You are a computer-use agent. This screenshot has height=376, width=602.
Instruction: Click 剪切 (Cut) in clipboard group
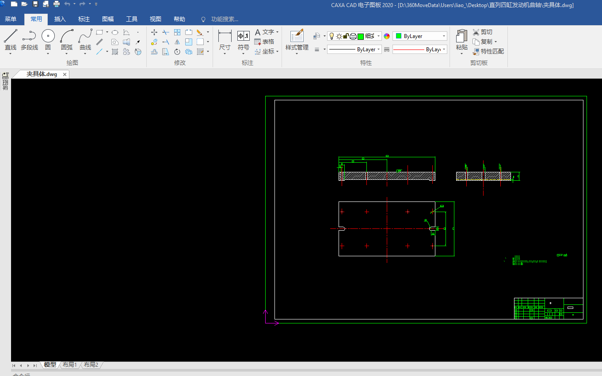[482, 32]
